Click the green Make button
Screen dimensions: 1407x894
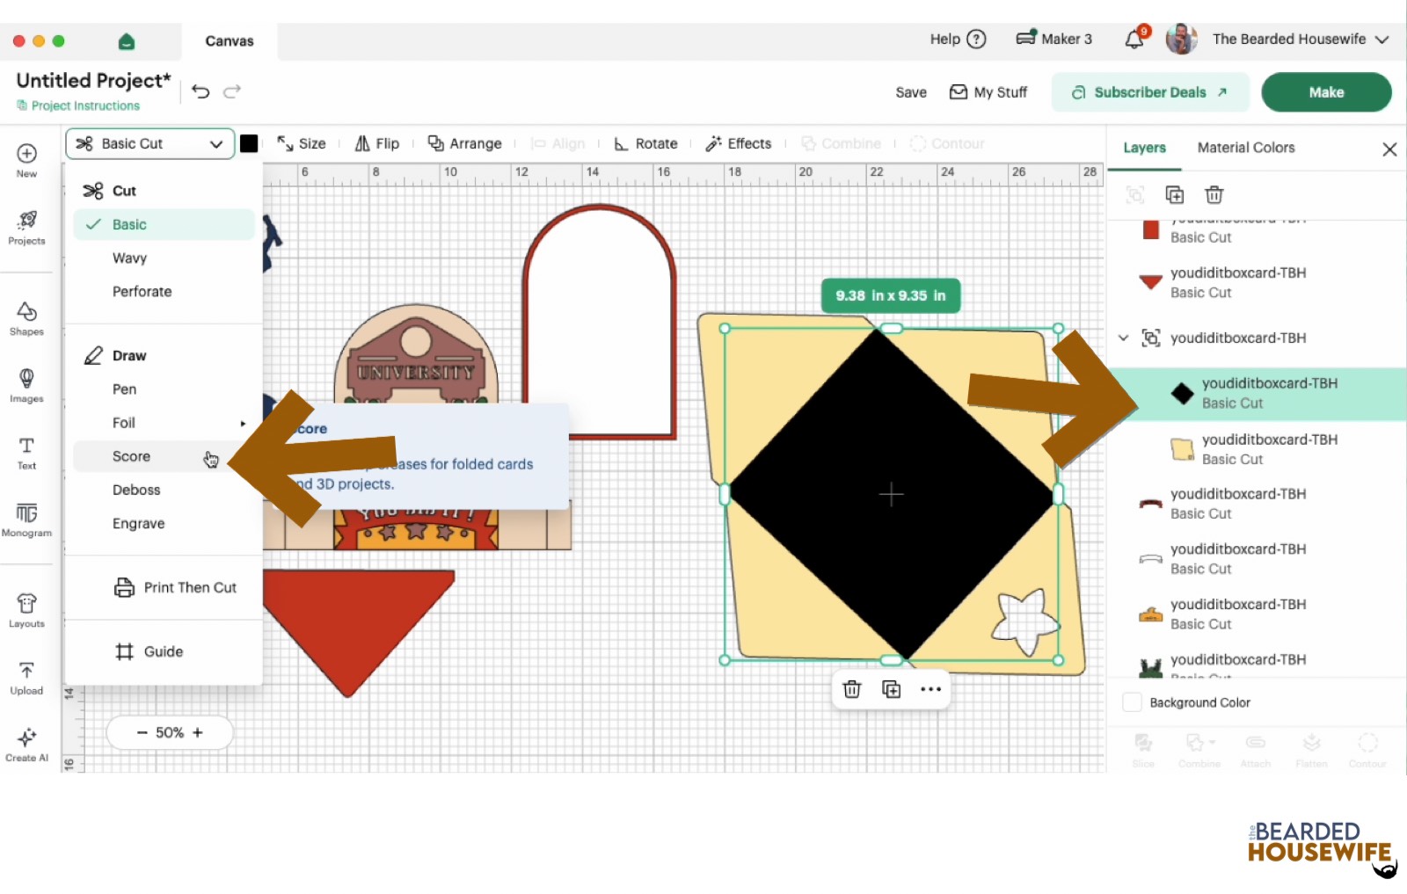coord(1326,92)
